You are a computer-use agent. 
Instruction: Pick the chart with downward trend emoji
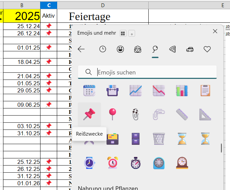tap(159, 90)
